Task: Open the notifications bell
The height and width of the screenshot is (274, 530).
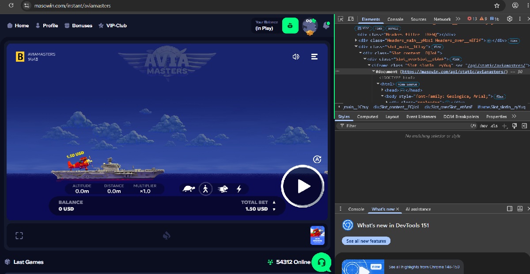Action: click(x=326, y=26)
